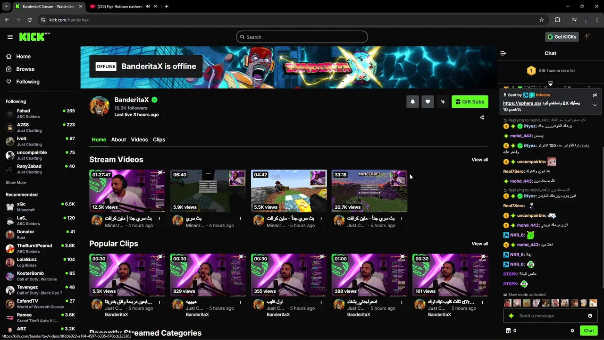Viewport: 604px width, 340px height.
Task: Open the 01:00 popular clip thumbnail
Action: [x=369, y=275]
